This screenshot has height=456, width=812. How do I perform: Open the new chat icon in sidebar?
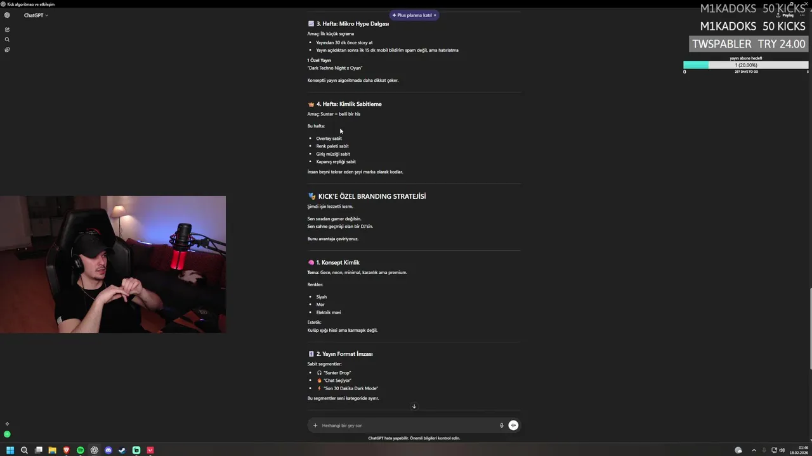point(7,29)
